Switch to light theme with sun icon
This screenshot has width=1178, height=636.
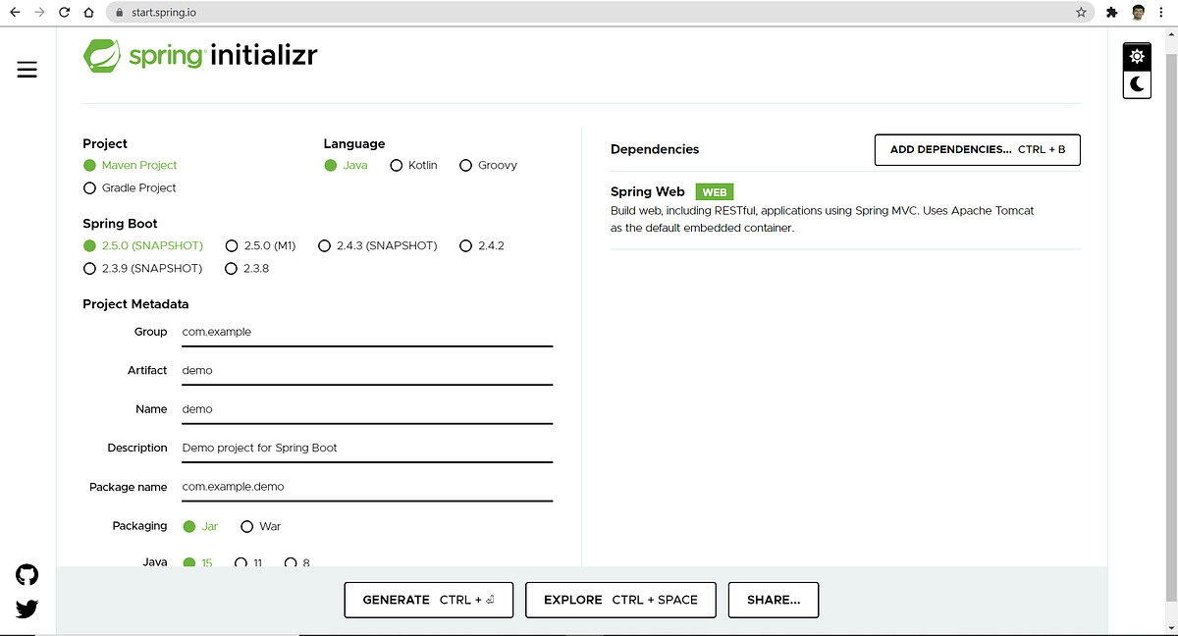(x=1136, y=56)
